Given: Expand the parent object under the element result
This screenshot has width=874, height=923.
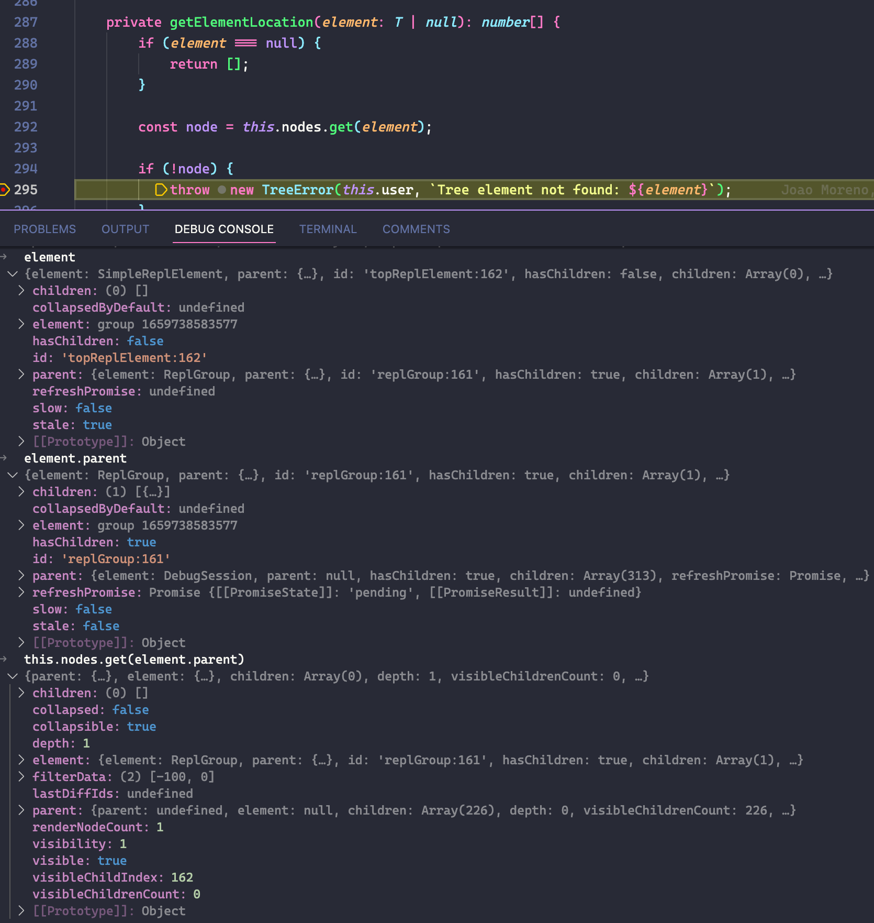Looking at the screenshot, I should (x=21, y=375).
